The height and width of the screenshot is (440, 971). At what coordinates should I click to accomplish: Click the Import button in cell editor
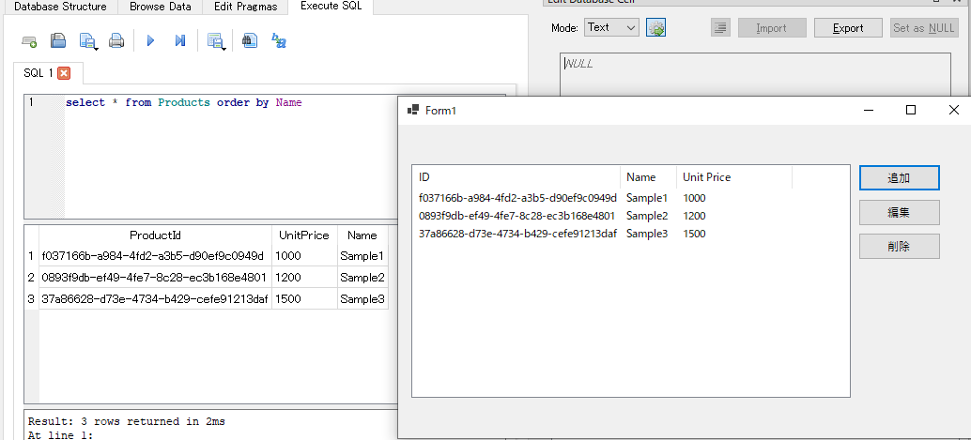(772, 28)
